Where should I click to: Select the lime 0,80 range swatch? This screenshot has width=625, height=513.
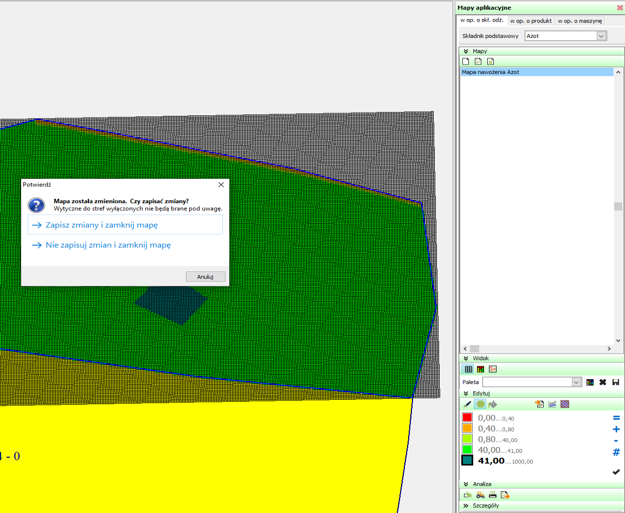(467, 439)
